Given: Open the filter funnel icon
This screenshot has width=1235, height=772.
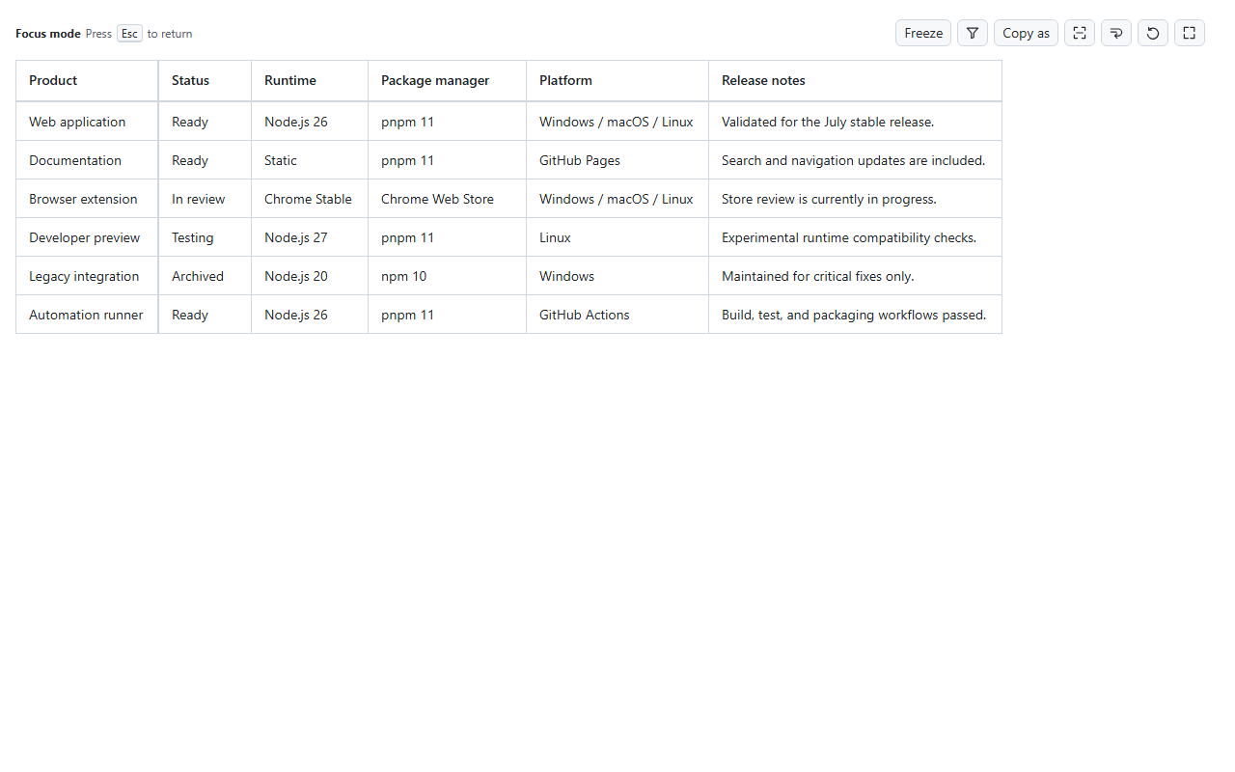Looking at the screenshot, I should click(x=973, y=33).
